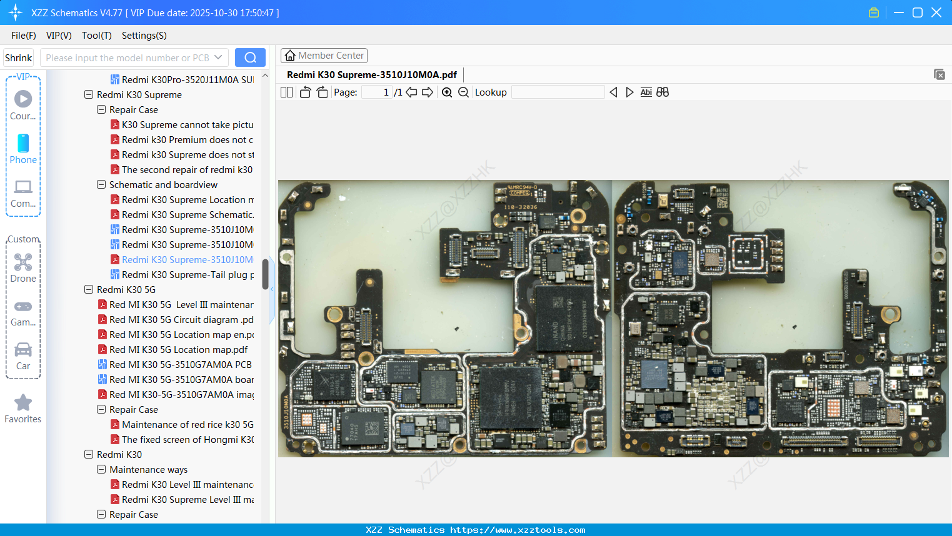
Task: Click the Shrink button
Action: click(x=19, y=57)
